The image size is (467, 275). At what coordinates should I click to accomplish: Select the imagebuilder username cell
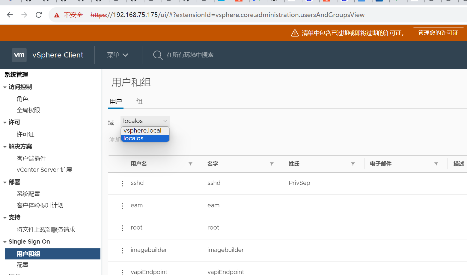tap(149, 250)
